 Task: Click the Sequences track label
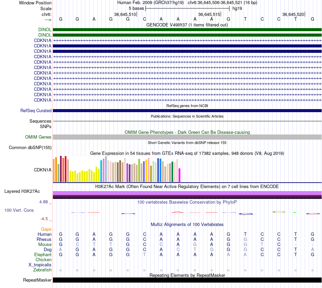(x=40, y=121)
